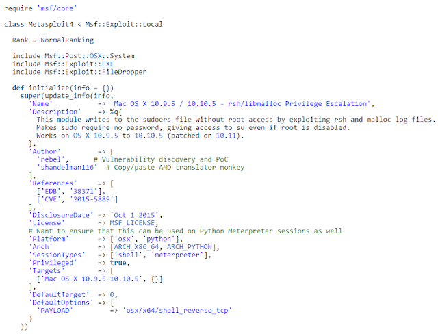
Task: Click the 'Arch' hash key
Action: (40, 247)
